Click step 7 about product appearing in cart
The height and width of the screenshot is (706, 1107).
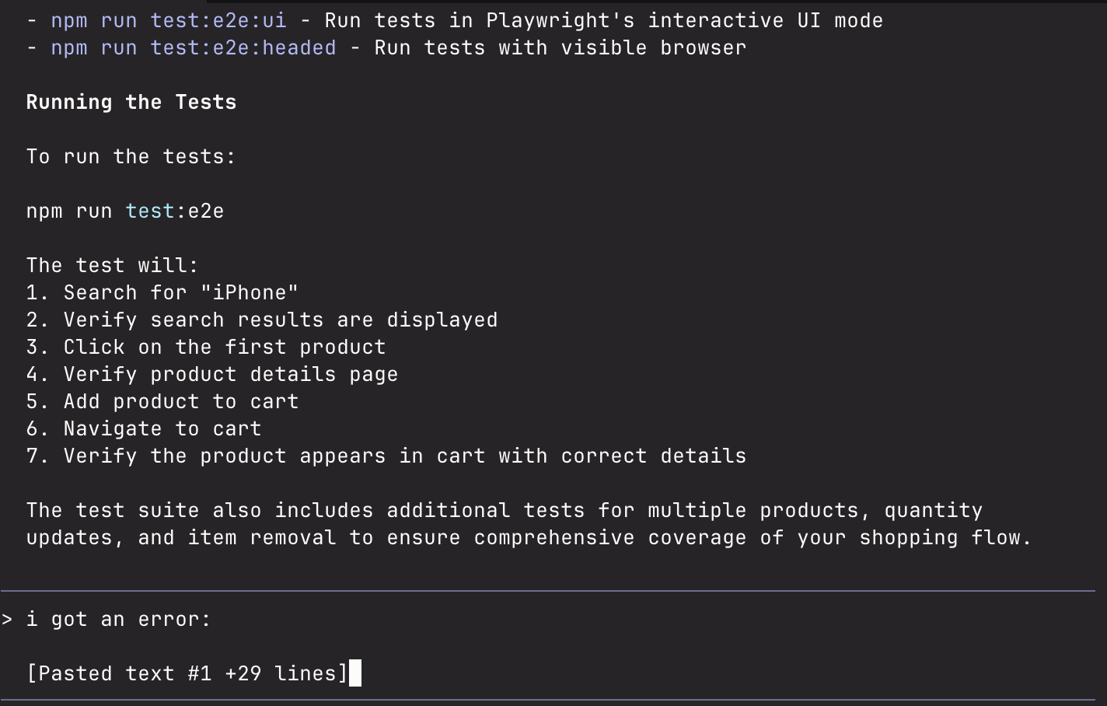[386, 456]
